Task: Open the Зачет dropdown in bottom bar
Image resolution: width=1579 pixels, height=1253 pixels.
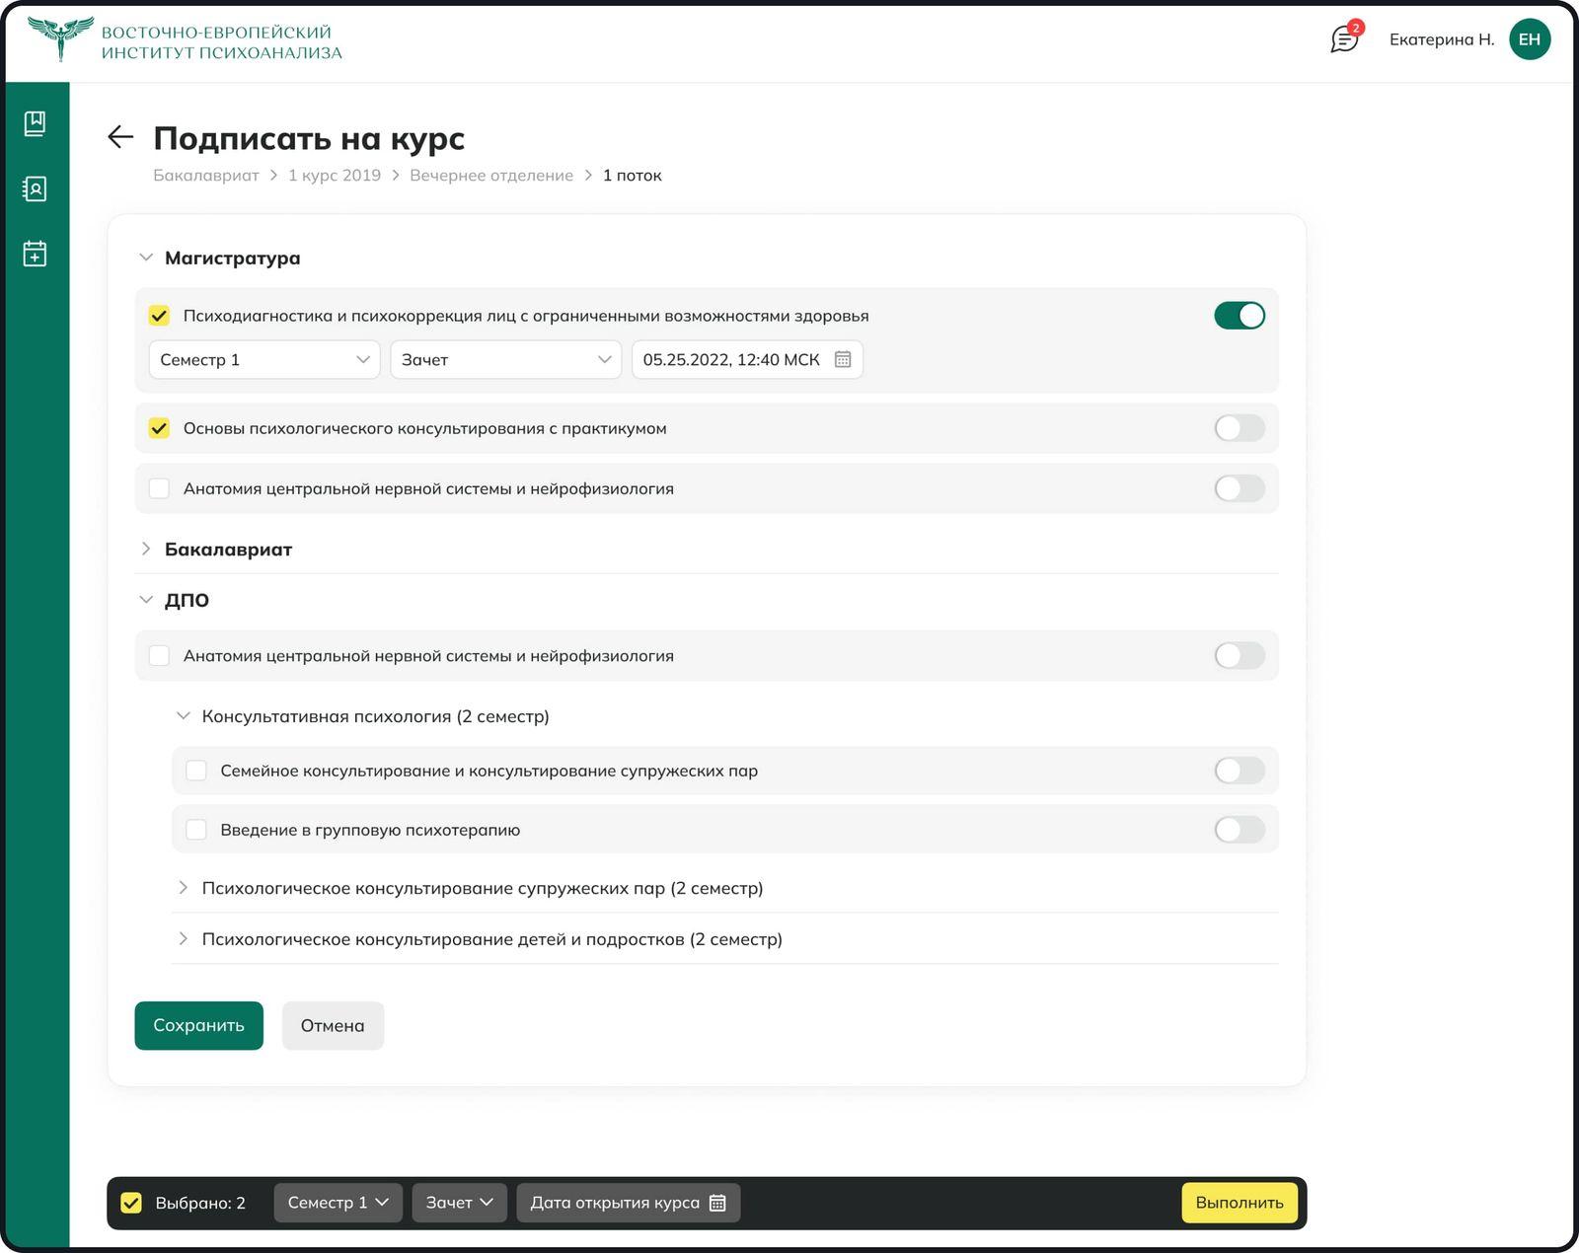Action: (x=459, y=1203)
